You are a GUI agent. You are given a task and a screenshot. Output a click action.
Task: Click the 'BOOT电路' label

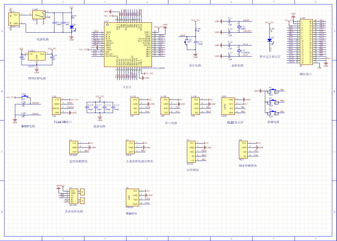[x=28, y=126]
